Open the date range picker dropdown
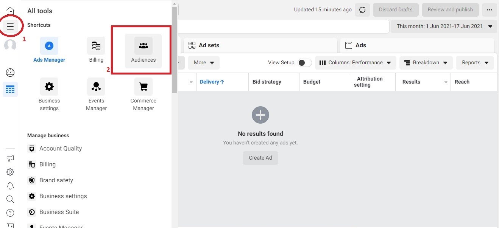Image resolution: width=499 pixels, height=228 pixels. pos(444,26)
